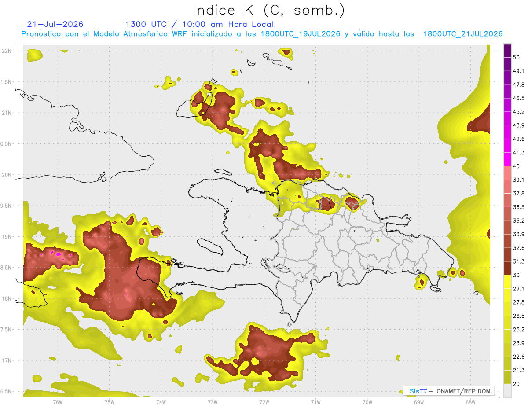The height and width of the screenshot is (408, 528).
Task: Click the colorbar value "25.2"
Action: point(519,330)
